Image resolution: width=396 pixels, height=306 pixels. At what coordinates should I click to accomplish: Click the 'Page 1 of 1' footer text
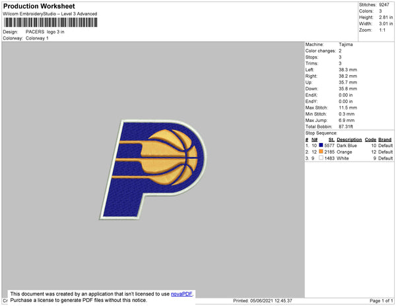coord(381,301)
